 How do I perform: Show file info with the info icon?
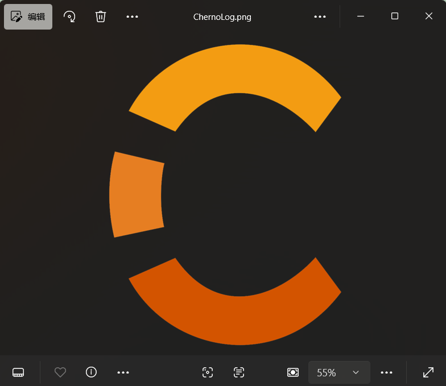pos(91,372)
